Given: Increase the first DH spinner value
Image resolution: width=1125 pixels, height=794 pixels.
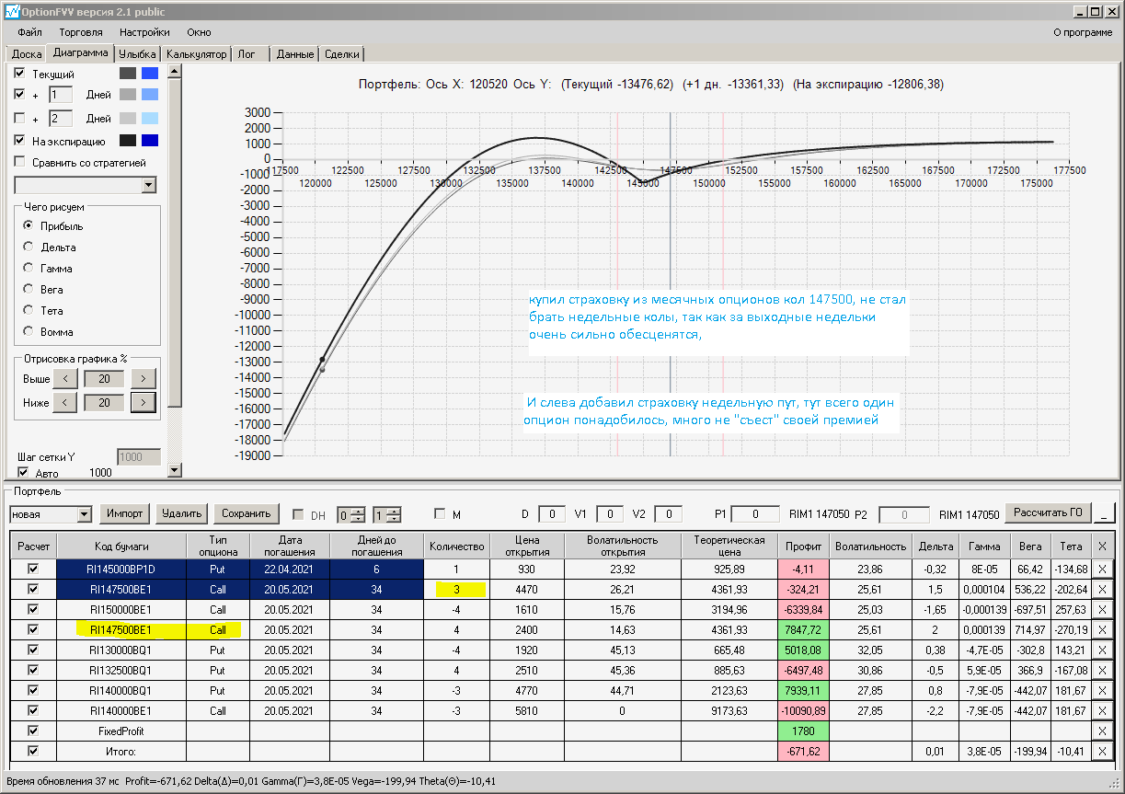Looking at the screenshot, I should point(359,510).
